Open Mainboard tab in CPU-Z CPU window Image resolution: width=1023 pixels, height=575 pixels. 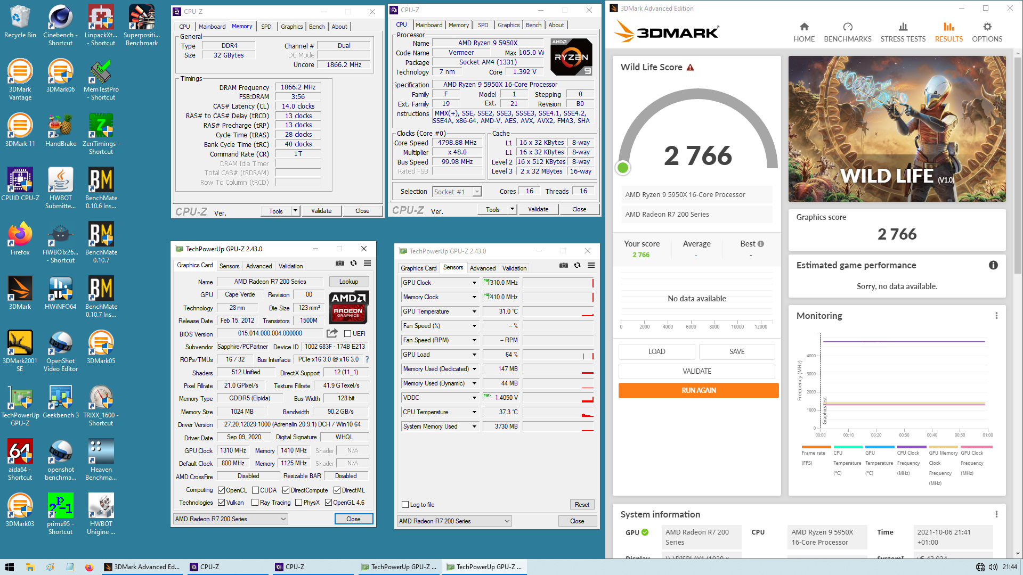[429, 25]
